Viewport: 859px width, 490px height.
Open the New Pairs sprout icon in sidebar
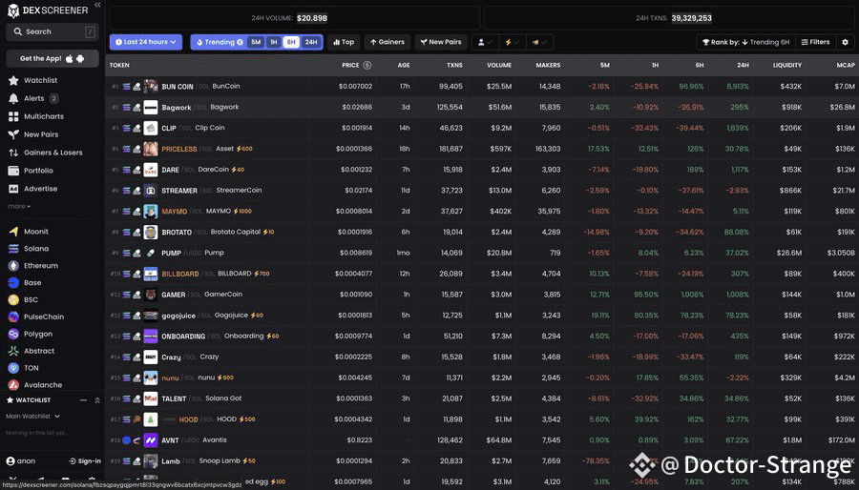pyautogui.click(x=13, y=134)
